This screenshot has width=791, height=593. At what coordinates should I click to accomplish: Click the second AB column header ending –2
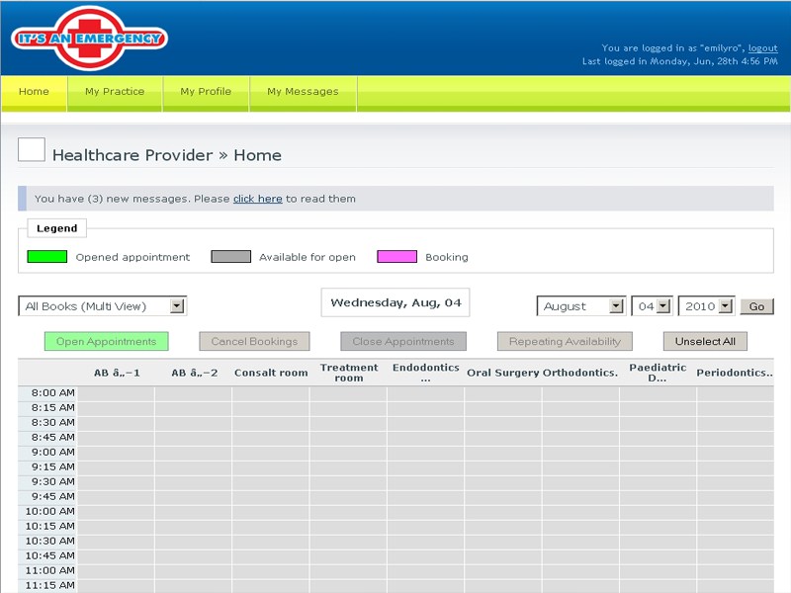pyautogui.click(x=194, y=373)
